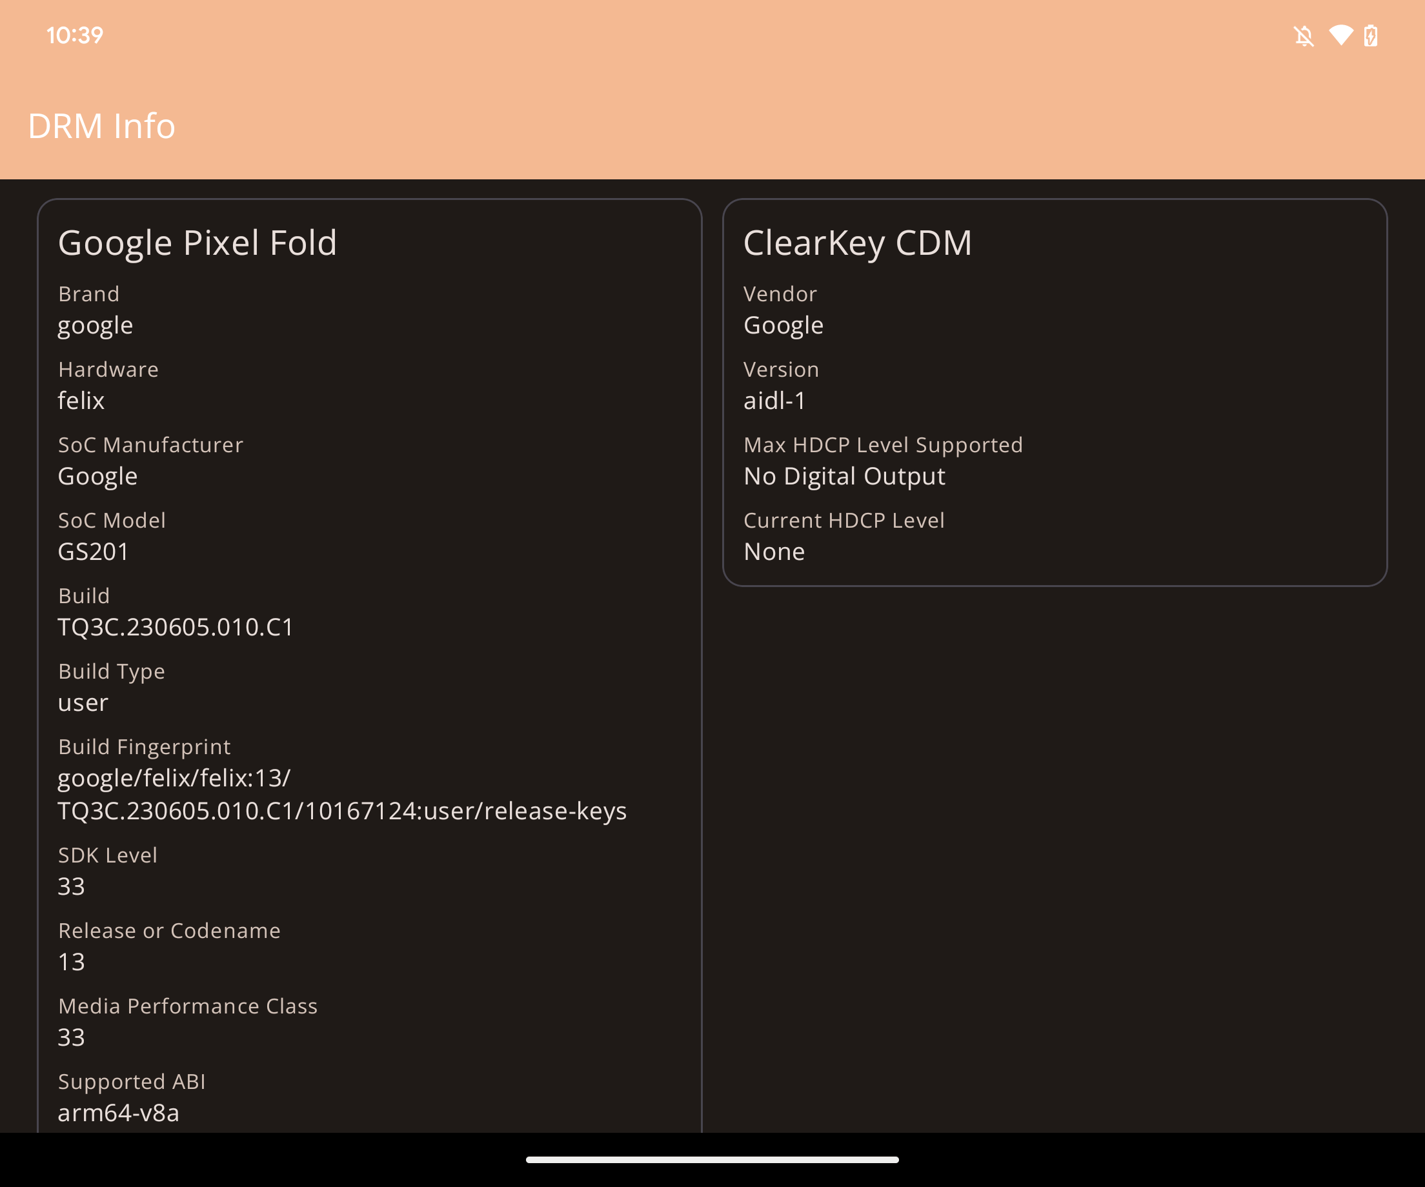1425x1187 pixels.
Task: Select the Google Pixel Fold card heading
Action: click(x=197, y=243)
